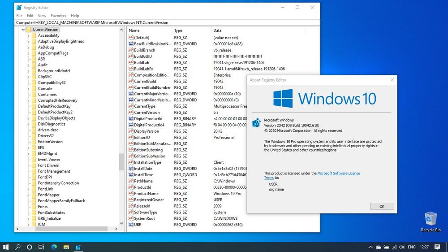
Task: Click the tree pane vertical scrollbar thumb
Action: (121, 161)
